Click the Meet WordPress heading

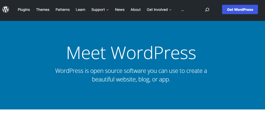[131, 52]
